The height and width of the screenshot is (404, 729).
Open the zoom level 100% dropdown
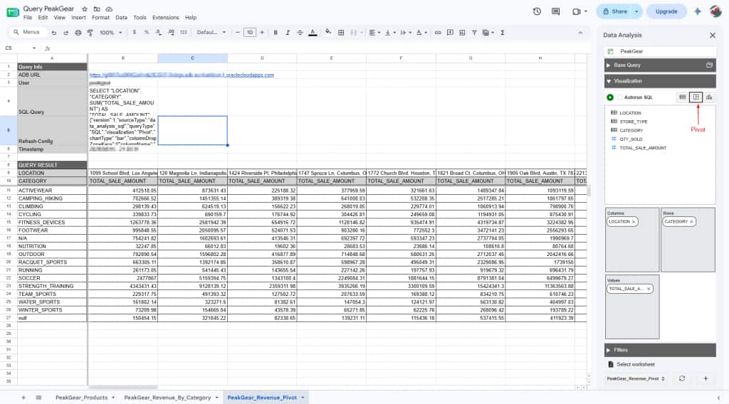(x=110, y=33)
